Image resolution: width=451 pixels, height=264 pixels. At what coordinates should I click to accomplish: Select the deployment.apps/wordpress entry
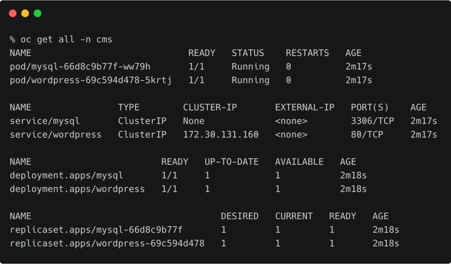[77, 189]
